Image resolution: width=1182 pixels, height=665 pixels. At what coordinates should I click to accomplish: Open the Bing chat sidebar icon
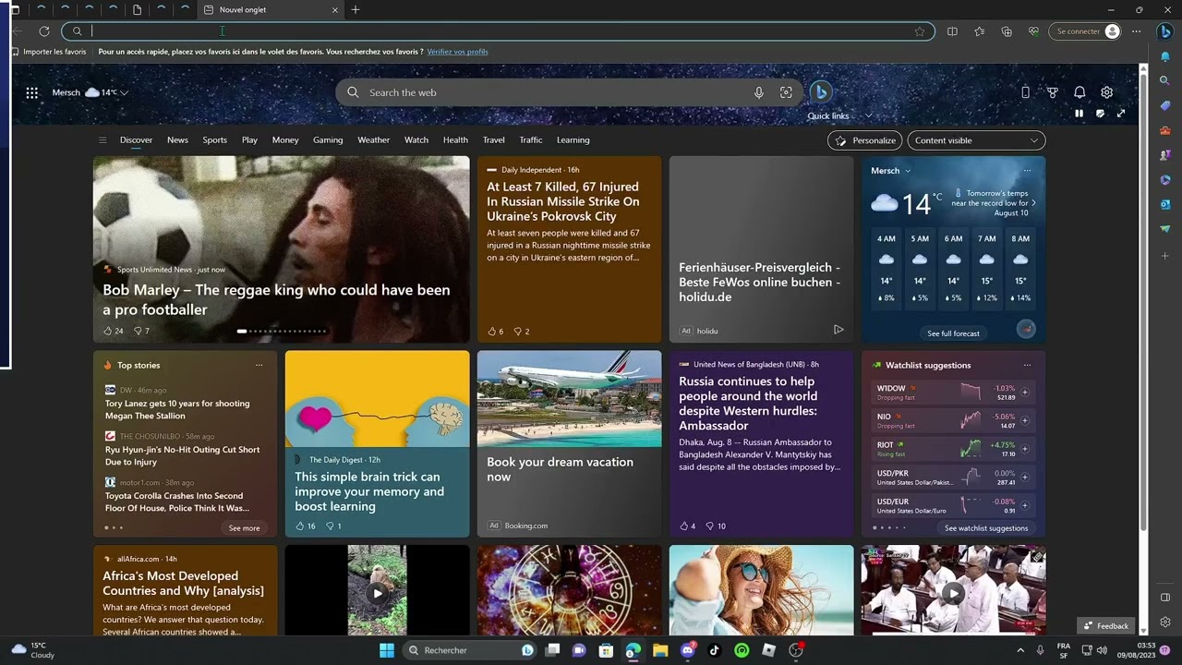[x=1165, y=31]
